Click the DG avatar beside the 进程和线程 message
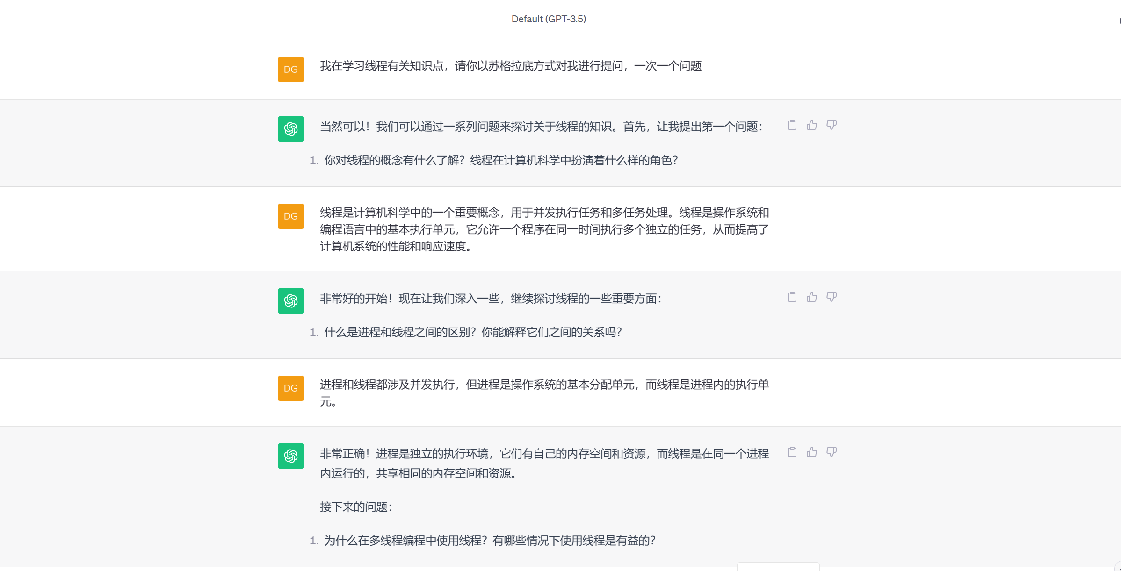1121x571 pixels. (x=290, y=388)
